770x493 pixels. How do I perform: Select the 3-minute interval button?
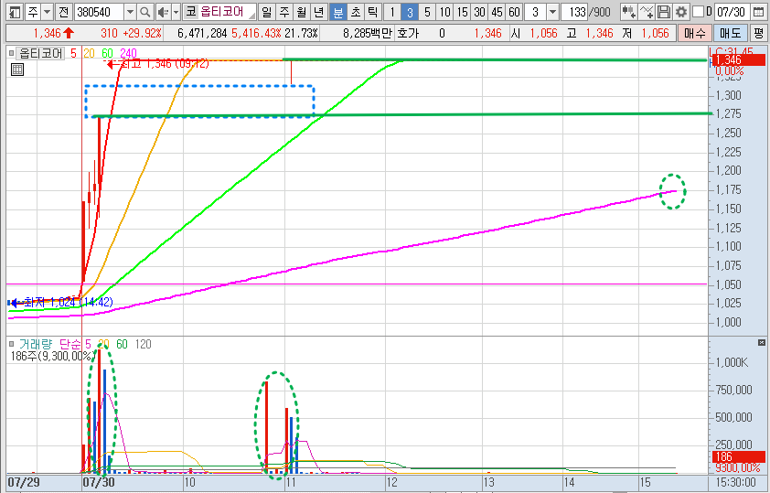pos(410,12)
